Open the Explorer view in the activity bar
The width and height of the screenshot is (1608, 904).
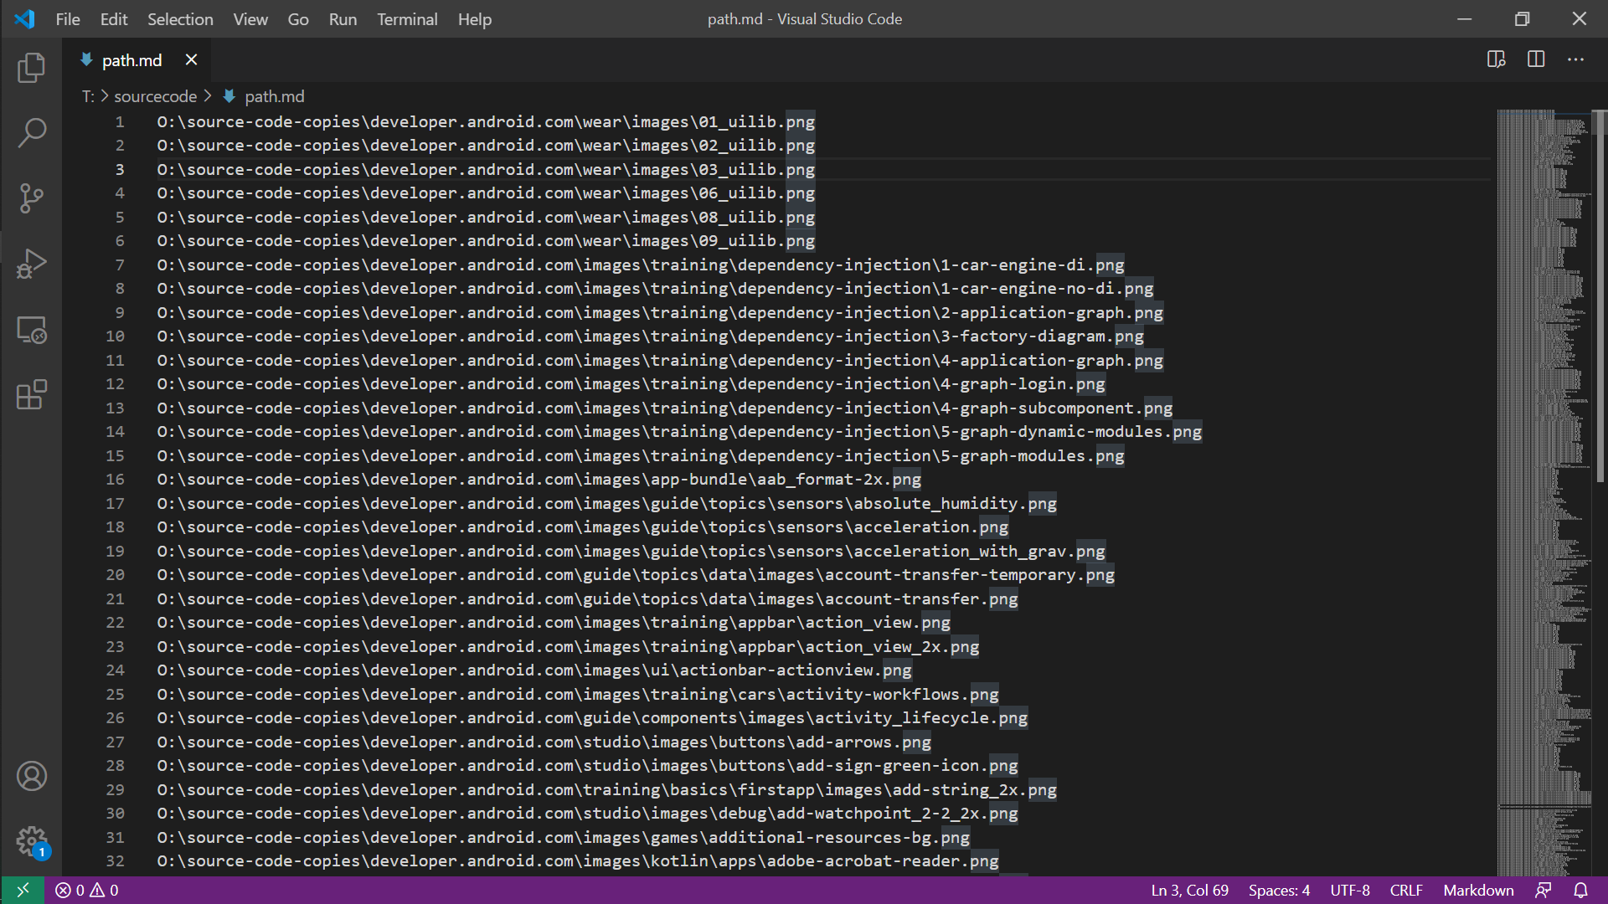(x=31, y=68)
